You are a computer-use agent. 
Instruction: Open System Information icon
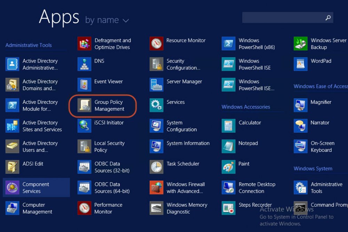pos(157,147)
